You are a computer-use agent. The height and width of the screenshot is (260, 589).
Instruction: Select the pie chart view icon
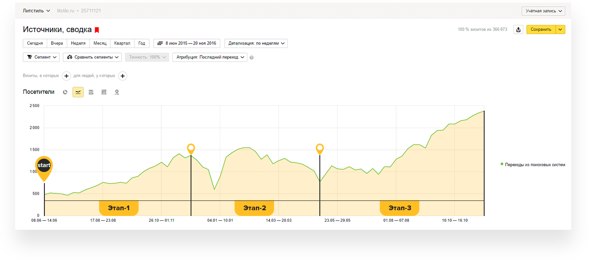(65, 92)
